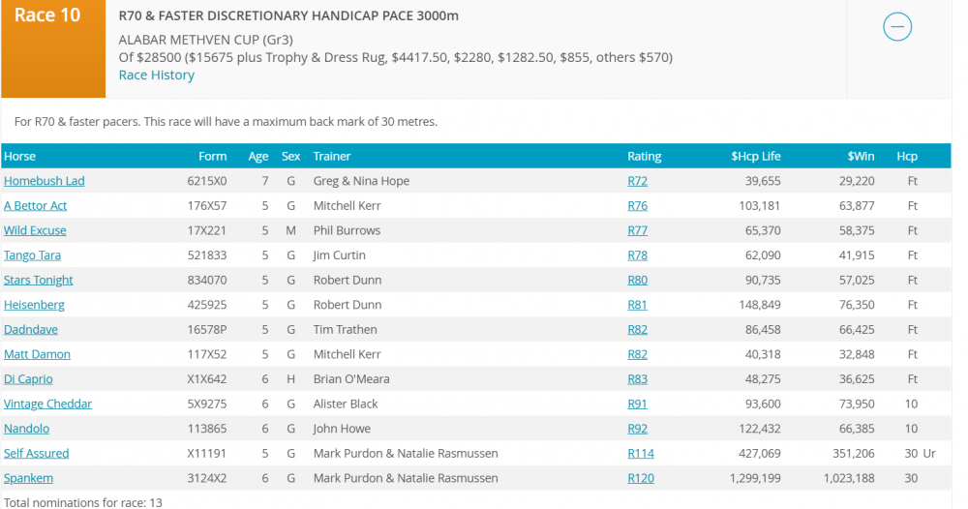Open Di Caprio horse profile
This screenshot has height=509, width=968.
pos(29,379)
